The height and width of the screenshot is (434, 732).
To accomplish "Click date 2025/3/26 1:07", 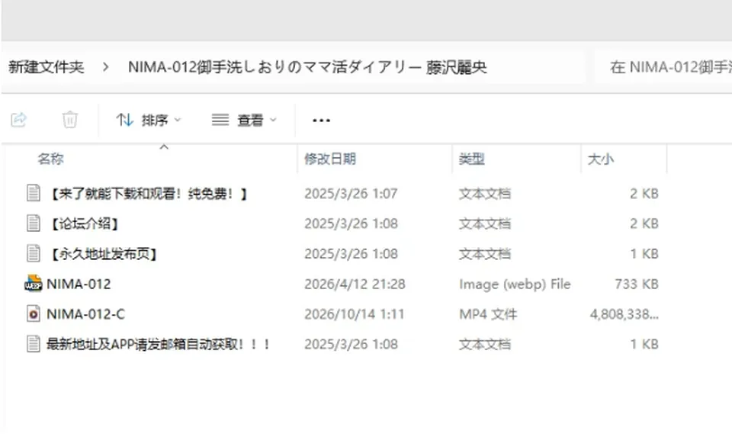I will [x=351, y=194].
